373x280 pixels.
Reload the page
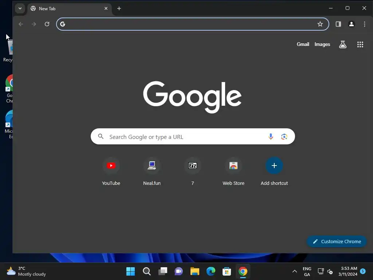(x=47, y=24)
